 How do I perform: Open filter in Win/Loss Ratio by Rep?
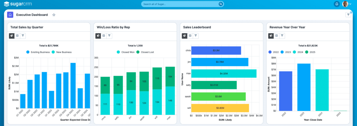click(x=109, y=36)
